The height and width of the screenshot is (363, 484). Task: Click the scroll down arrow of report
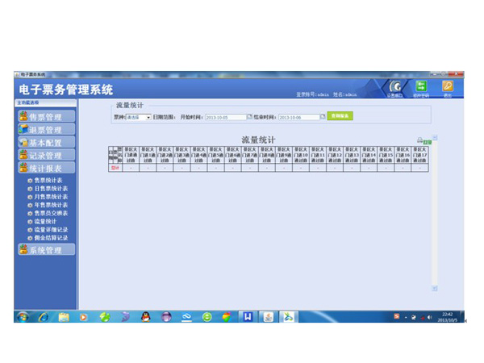click(x=435, y=288)
